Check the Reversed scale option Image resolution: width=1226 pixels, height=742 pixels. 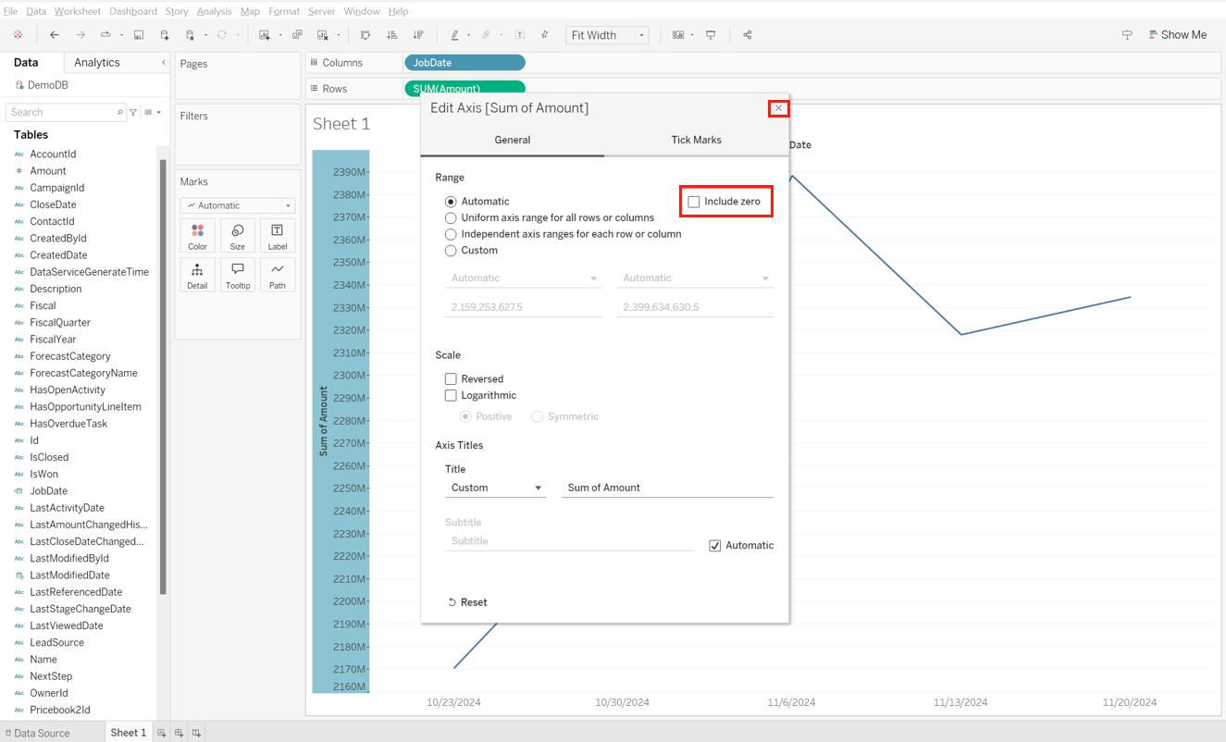tap(451, 379)
